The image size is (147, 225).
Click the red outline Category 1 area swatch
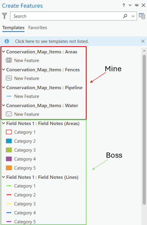pyautogui.click(x=9, y=132)
